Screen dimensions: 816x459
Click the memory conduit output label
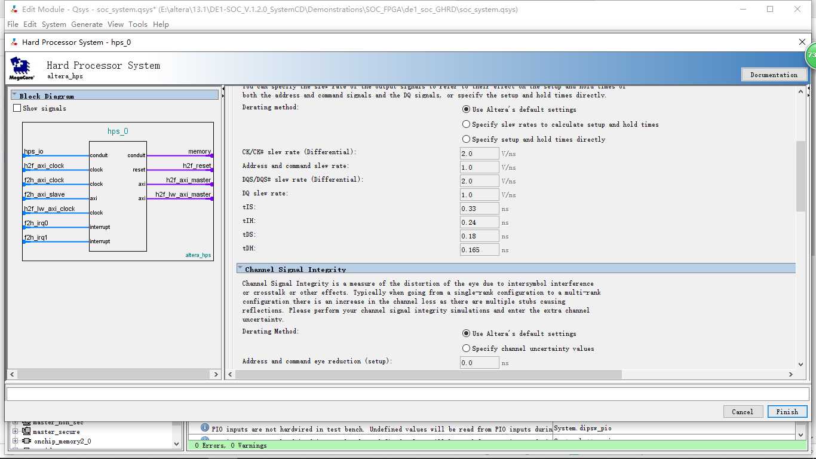[200, 152]
